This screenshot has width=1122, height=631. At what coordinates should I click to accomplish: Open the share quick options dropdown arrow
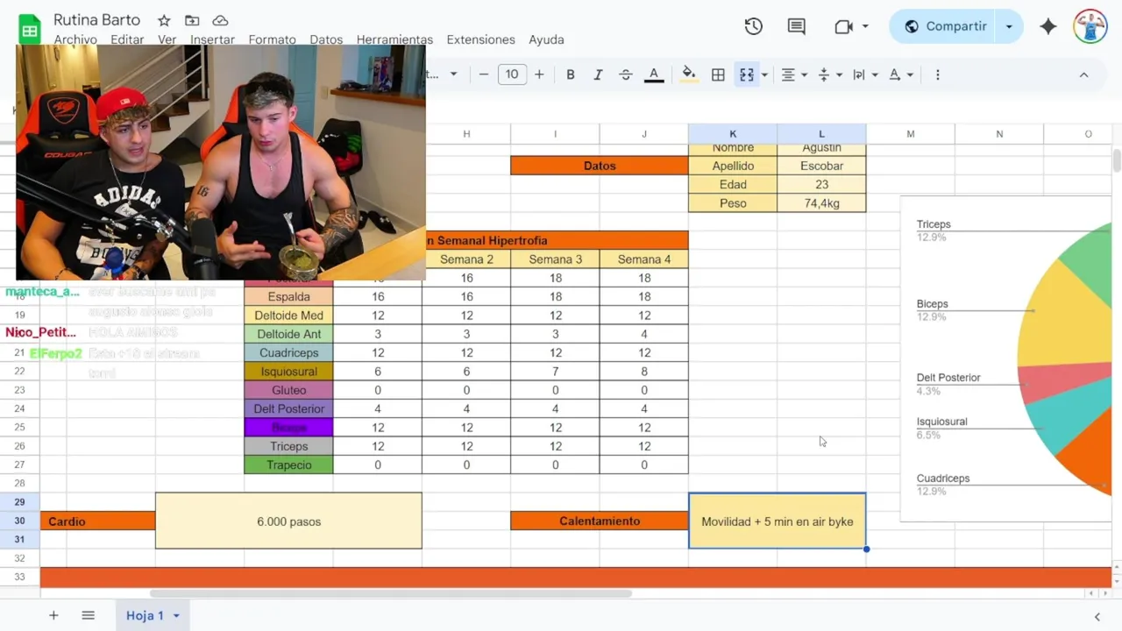(x=1009, y=26)
